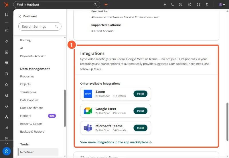Install the Google Meet integration
Image resolution: width=229 pixels, height=158 pixels.
pos(140,111)
